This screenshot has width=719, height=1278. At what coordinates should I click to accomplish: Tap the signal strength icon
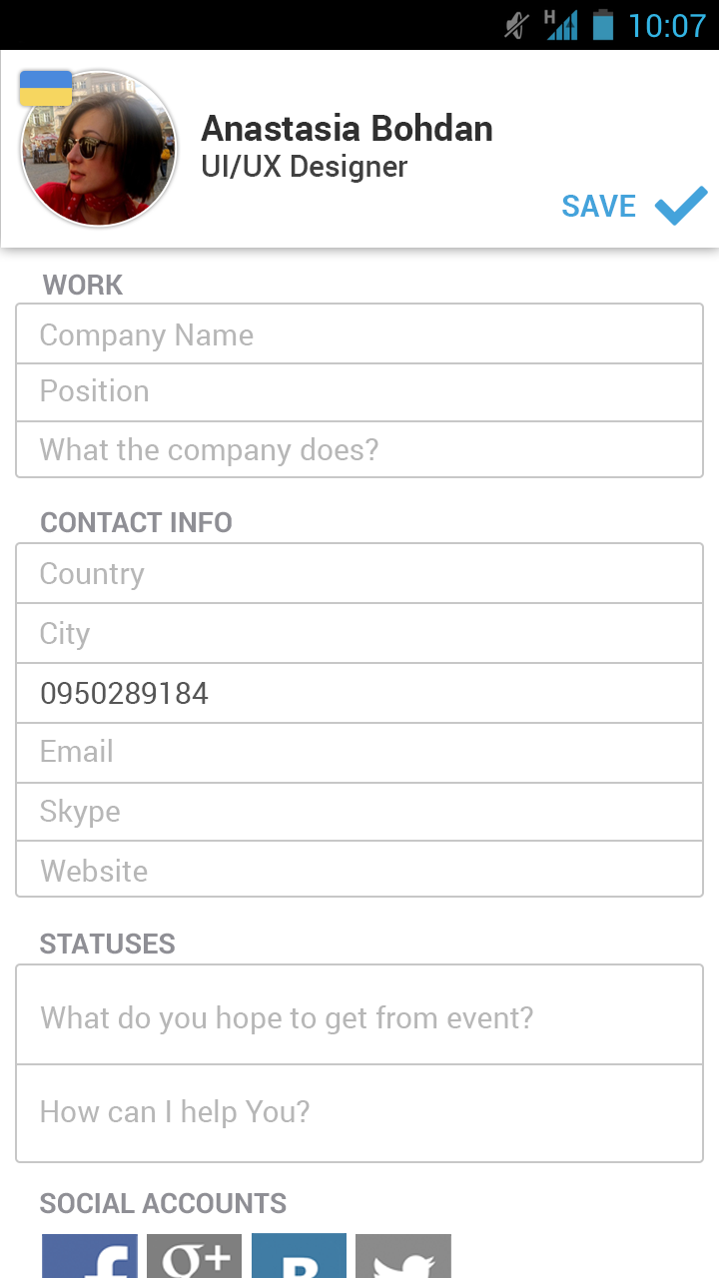click(x=561, y=24)
